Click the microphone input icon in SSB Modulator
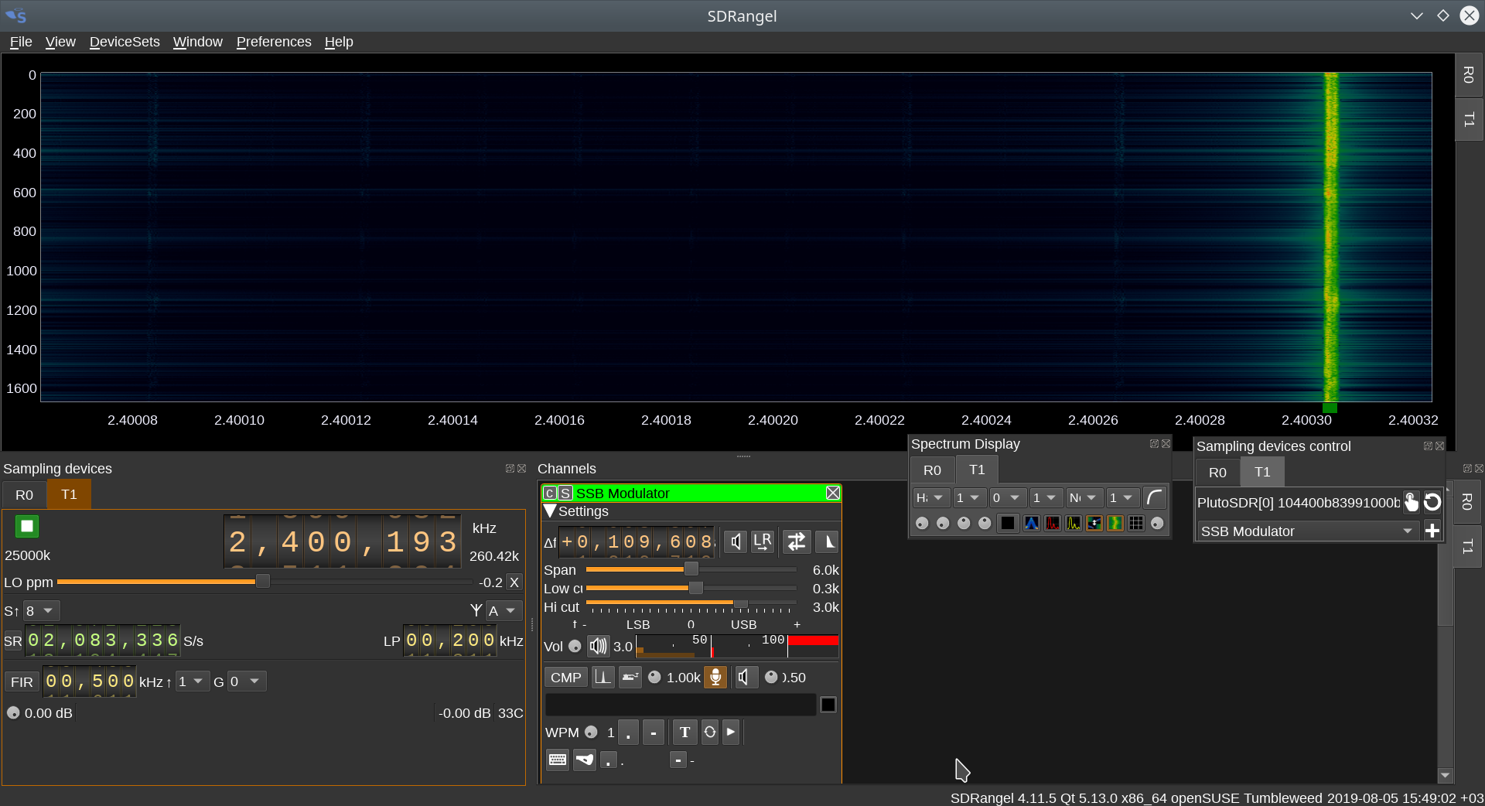Viewport: 1485px width, 806px height. 715,678
